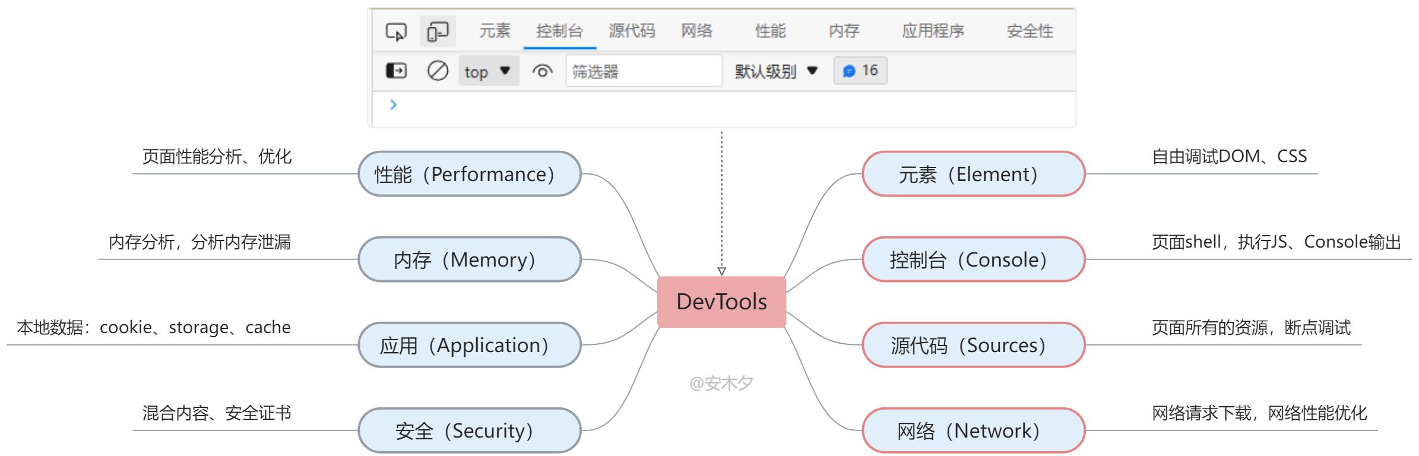Image resolution: width=1419 pixels, height=456 pixels.
Task: Click the blue message issues icon
Action: (849, 71)
